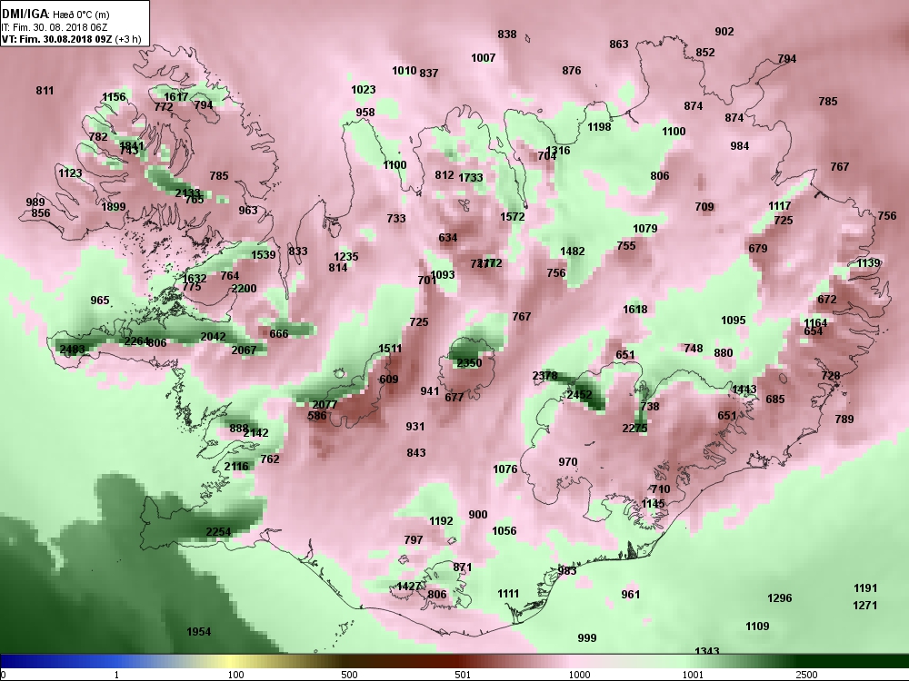Screen dimensions: 909x681
Task: Click the map value '1123'
Action: click(70, 173)
